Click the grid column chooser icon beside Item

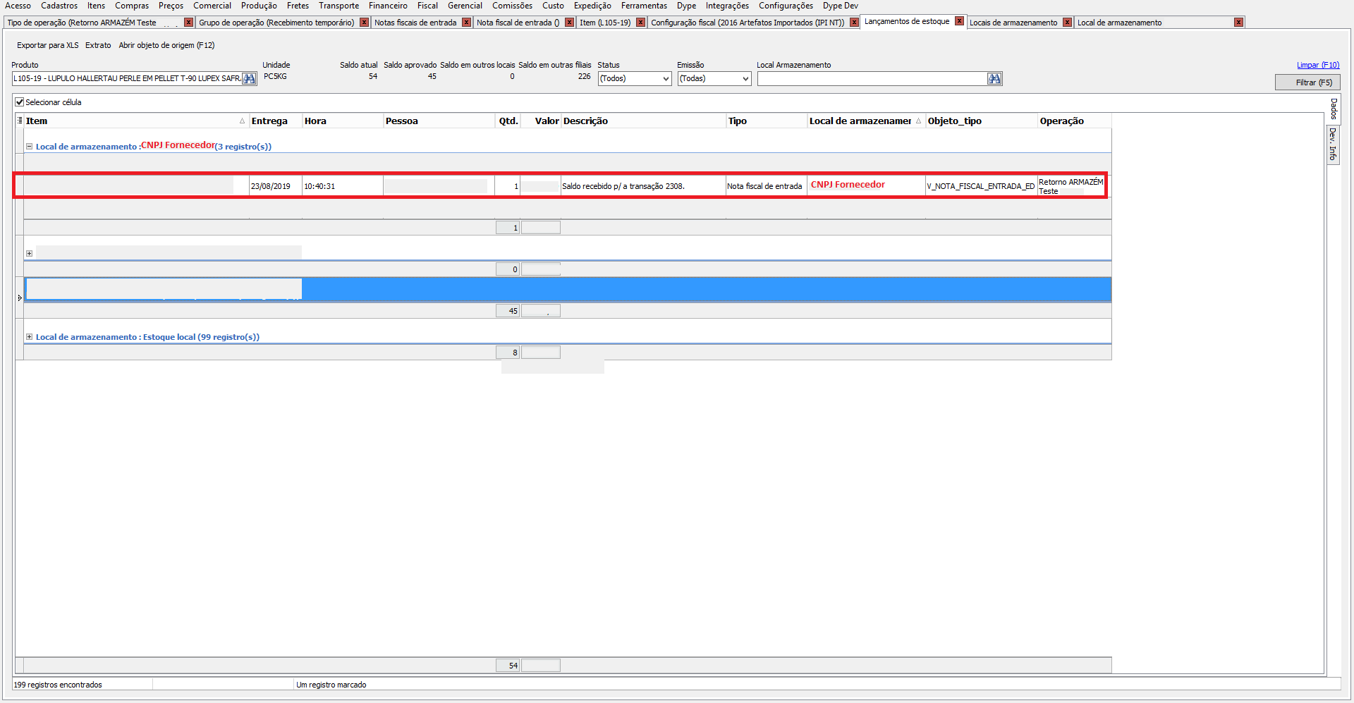point(20,121)
